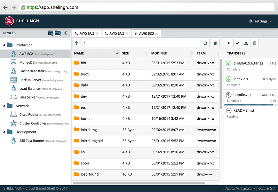Viewport: 278px width, 192px height.
Task: Close the AWS EC2 file transfer tab
Action: click(156, 34)
